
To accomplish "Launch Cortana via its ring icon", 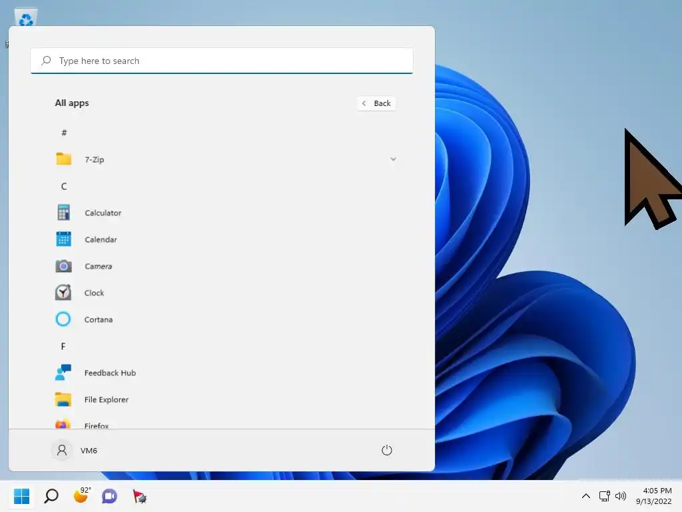I will [x=63, y=319].
